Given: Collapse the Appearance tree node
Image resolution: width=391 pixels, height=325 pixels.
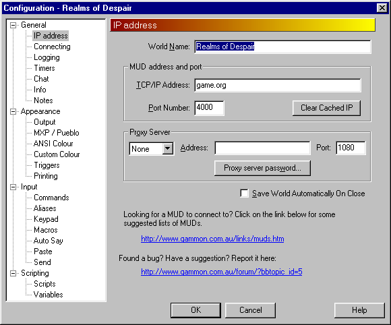Looking at the screenshot, I should (13, 111).
